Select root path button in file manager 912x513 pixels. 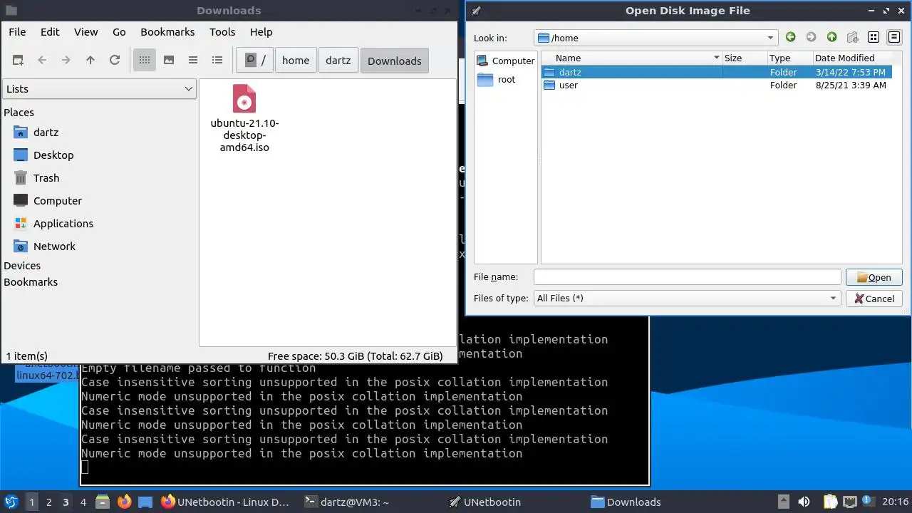click(x=255, y=61)
